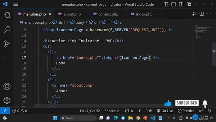Open the Twitter bird taskbar icon

(x=123, y=118)
